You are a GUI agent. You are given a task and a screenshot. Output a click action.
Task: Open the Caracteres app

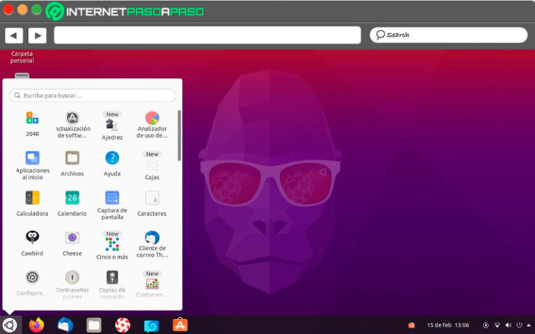(x=152, y=198)
